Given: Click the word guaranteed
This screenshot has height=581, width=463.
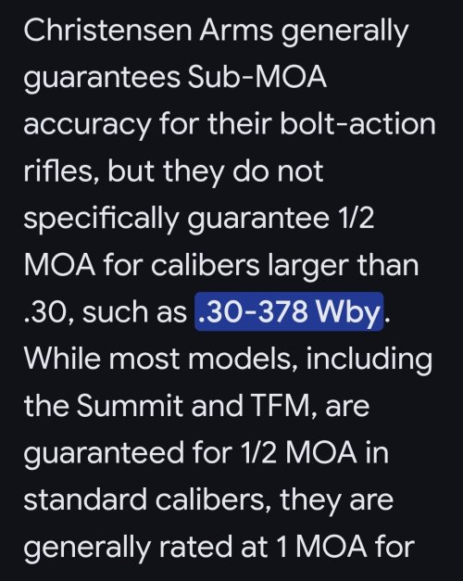Looking at the screenshot, I should pos(104,454).
